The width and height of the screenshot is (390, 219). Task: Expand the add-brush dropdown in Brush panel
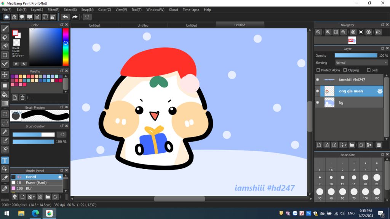pos(34,197)
